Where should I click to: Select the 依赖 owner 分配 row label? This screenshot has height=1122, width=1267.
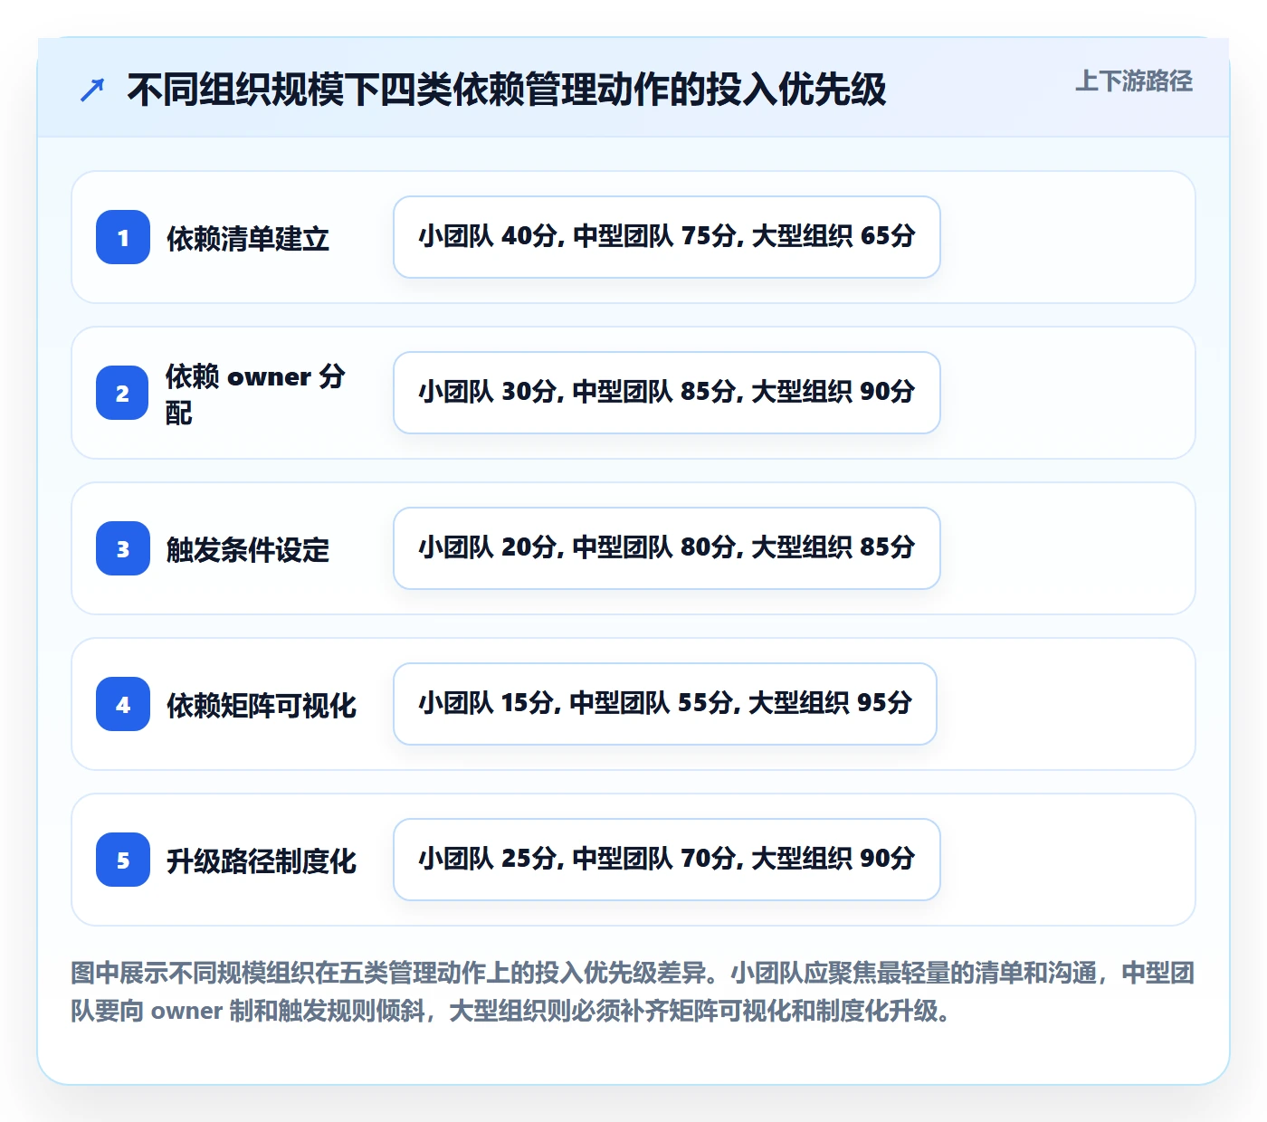(256, 394)
